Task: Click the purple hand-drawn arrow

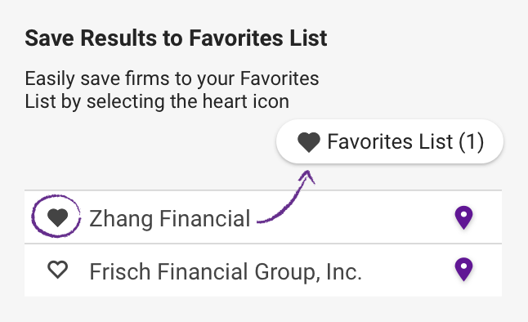Action: [x=286, y=197]
